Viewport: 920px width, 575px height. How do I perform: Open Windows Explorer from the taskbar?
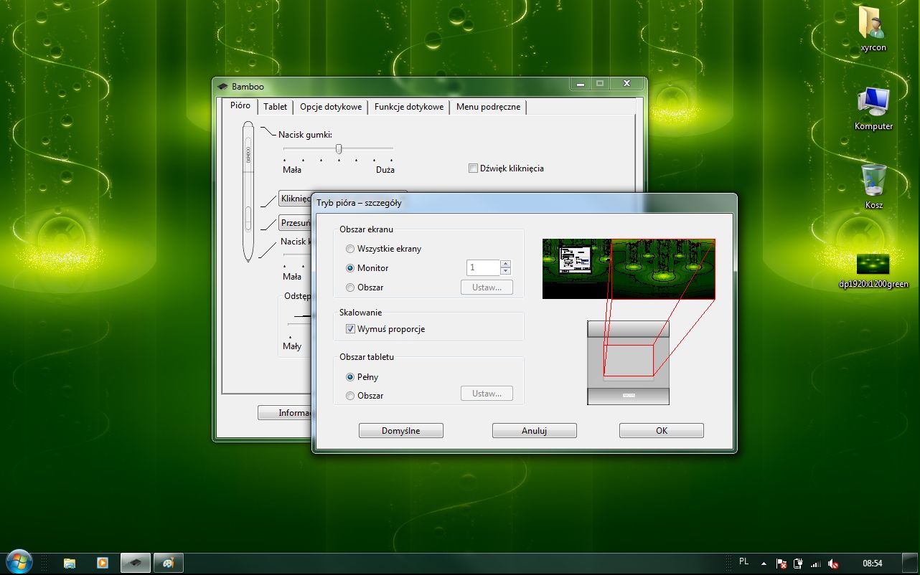70,563
